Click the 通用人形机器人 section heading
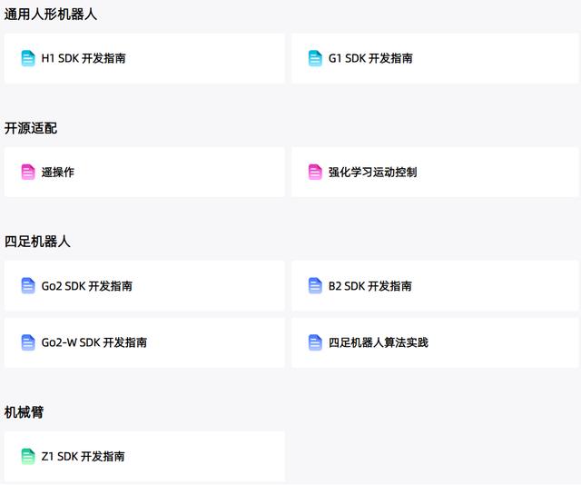The width and height of the screenshot is (581, 485). (51, 15)
